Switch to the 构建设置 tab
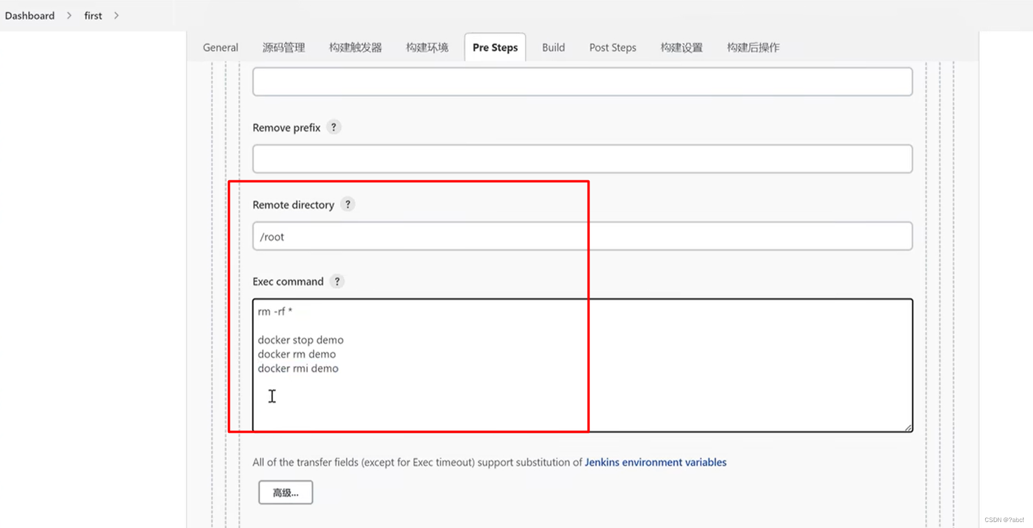Viewport: 1033px width, 528px height. point(682,47)
